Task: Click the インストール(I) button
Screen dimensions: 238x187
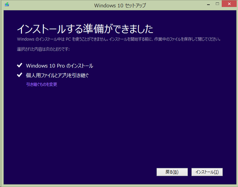Action: point(207,172)
